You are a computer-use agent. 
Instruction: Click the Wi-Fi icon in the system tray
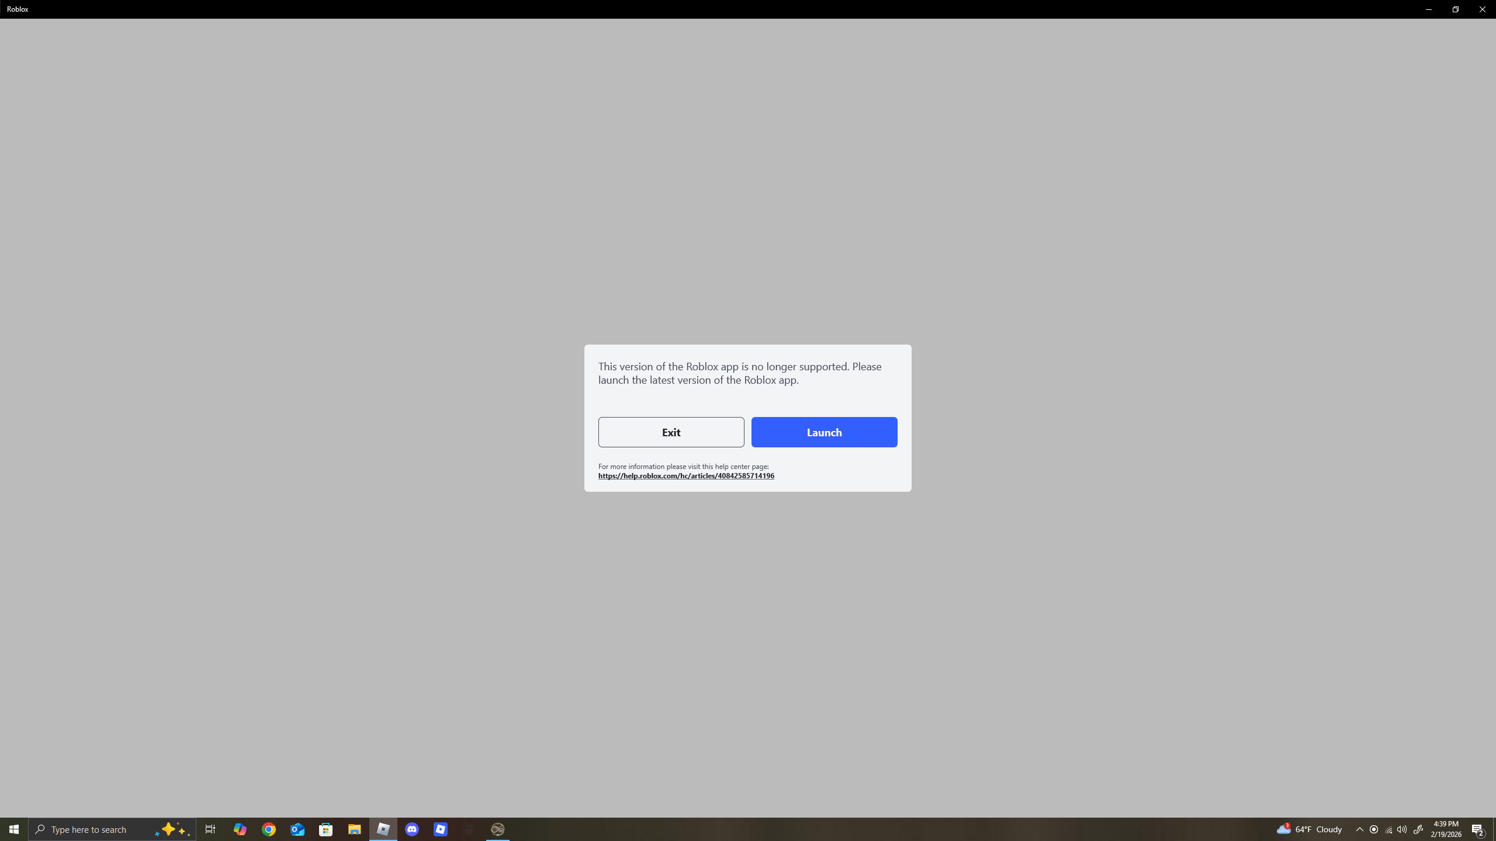point(1388,829)
